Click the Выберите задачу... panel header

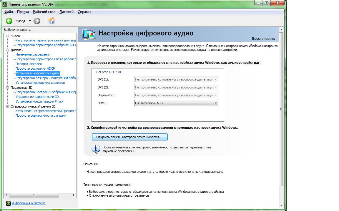pyautogui.click(x=19, y=30)
